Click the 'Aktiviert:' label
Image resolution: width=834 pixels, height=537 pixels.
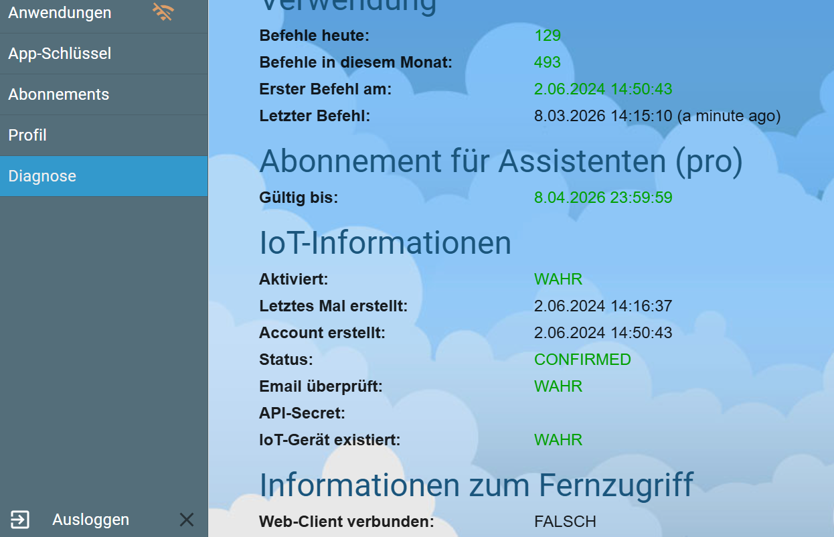(294, 279)
